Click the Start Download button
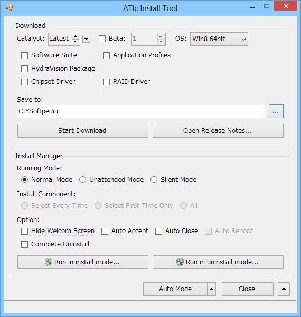 tap(83, 131)
